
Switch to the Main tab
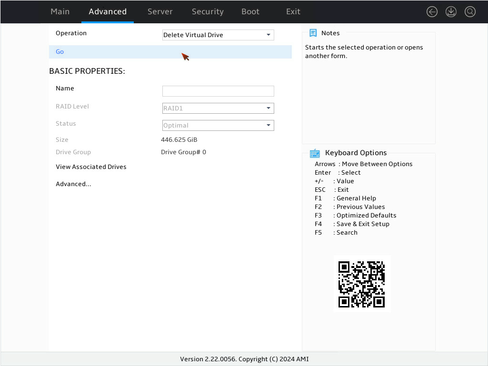(x=60, y=11)
